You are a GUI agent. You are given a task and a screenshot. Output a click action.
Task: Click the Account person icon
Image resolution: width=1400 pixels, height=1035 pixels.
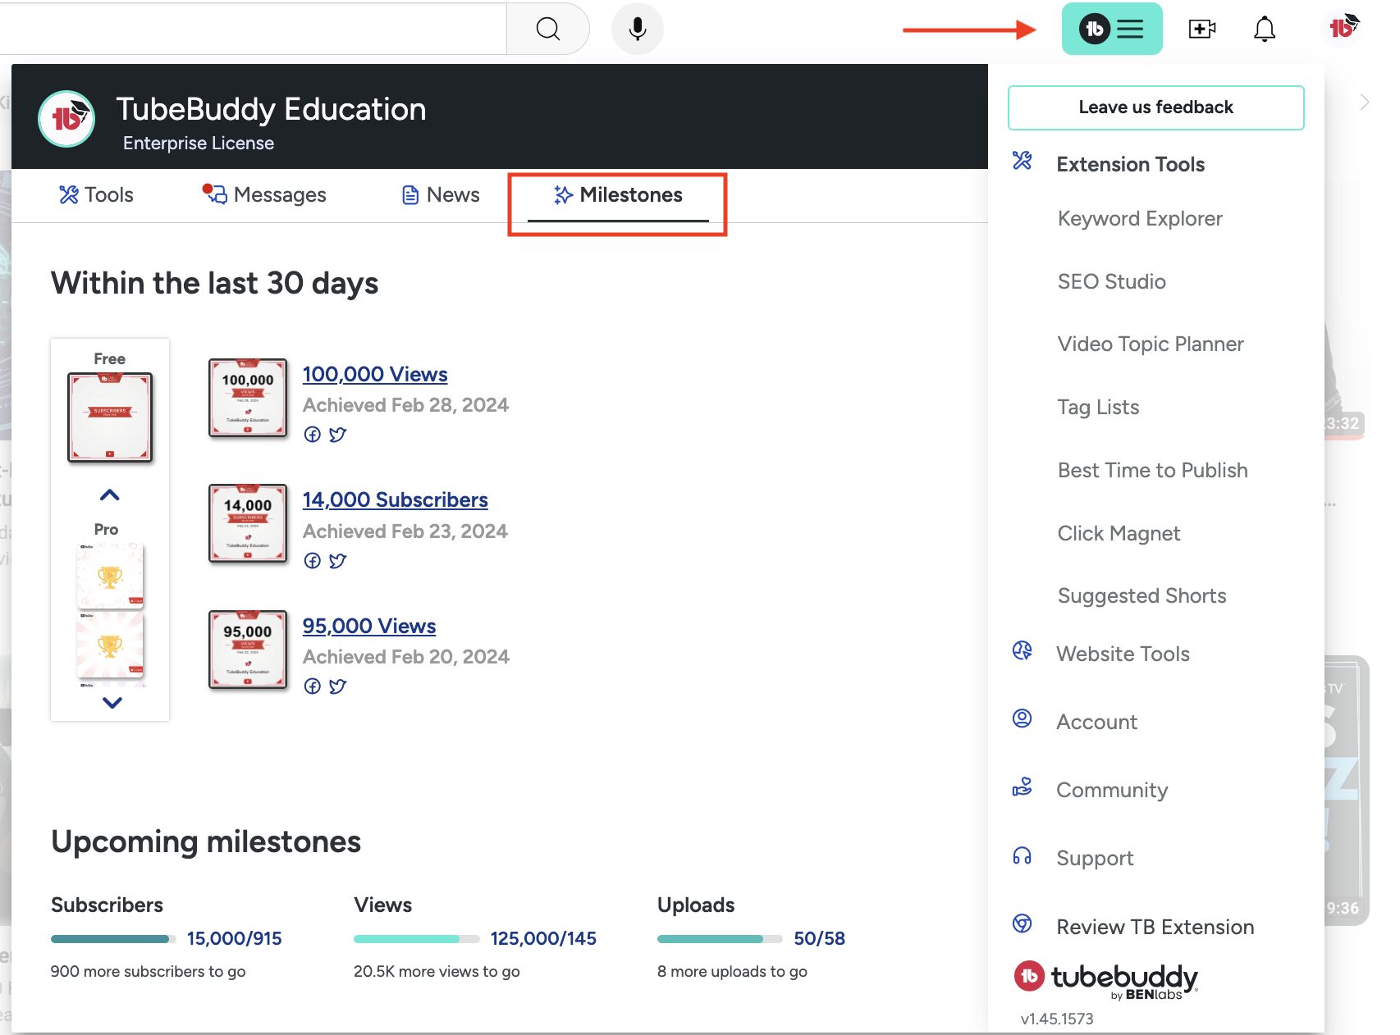(1022, 718)
